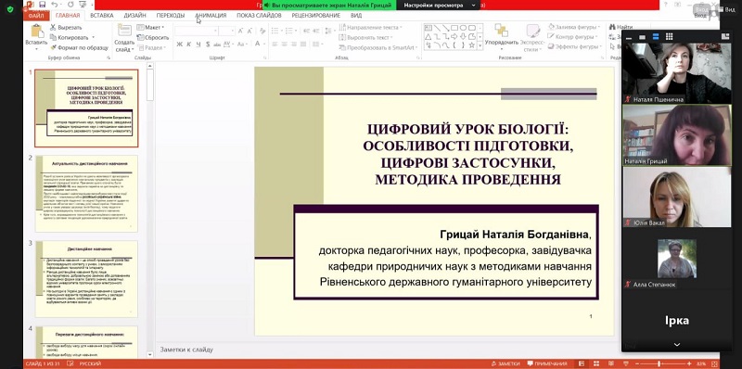
Task: Switch to ПОКАЗ СЛАЙДОВ tab
Action: point(260,15)
